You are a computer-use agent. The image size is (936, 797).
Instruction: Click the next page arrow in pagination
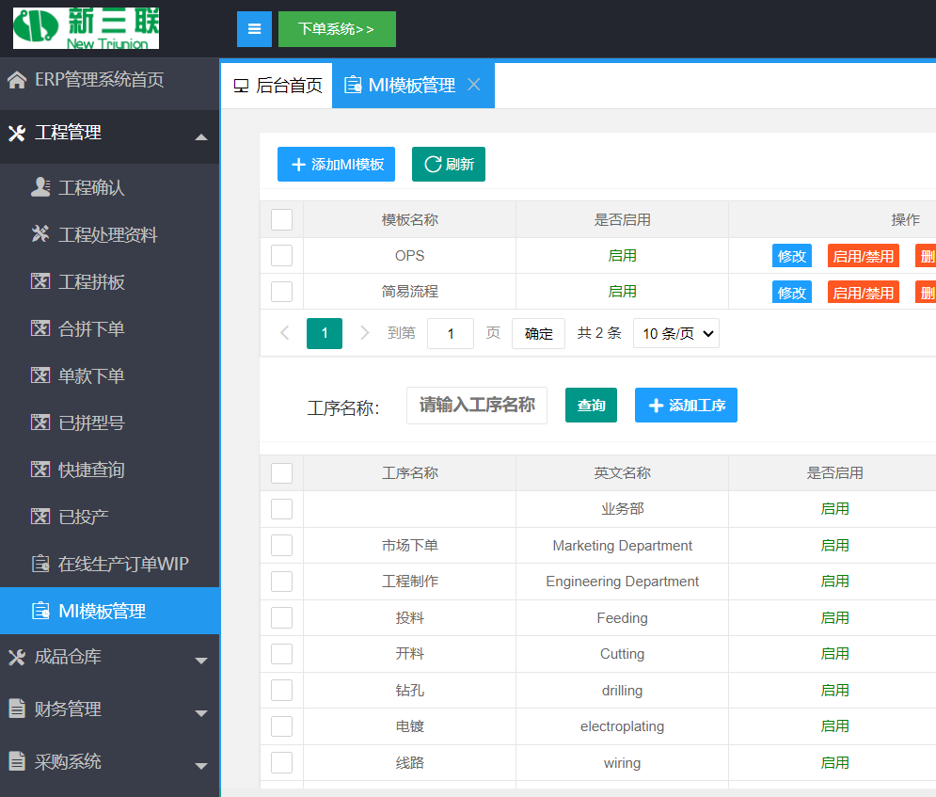tap(365, 333)
